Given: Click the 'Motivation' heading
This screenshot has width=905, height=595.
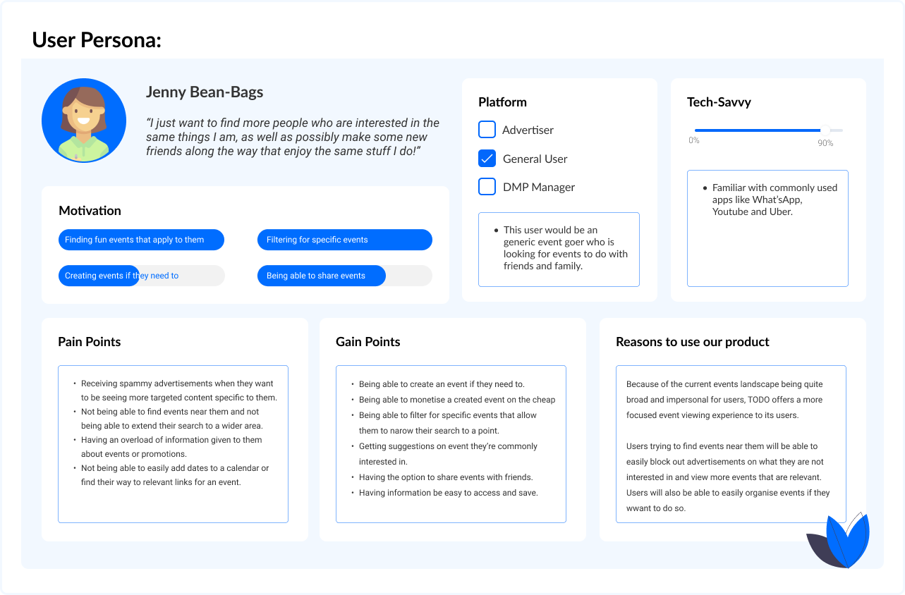Looking at the screenshot, I should click(90, 211).
